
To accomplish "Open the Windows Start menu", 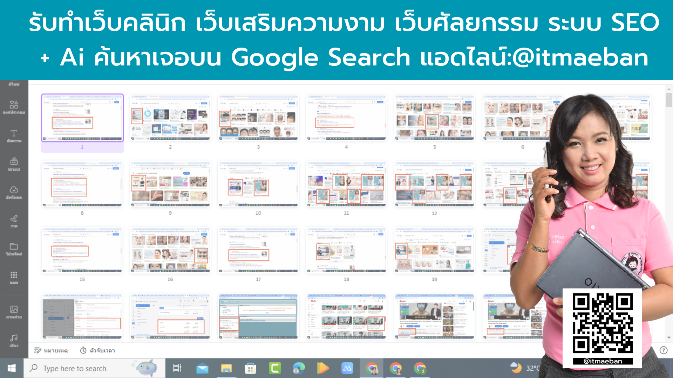I will [13, 368].
